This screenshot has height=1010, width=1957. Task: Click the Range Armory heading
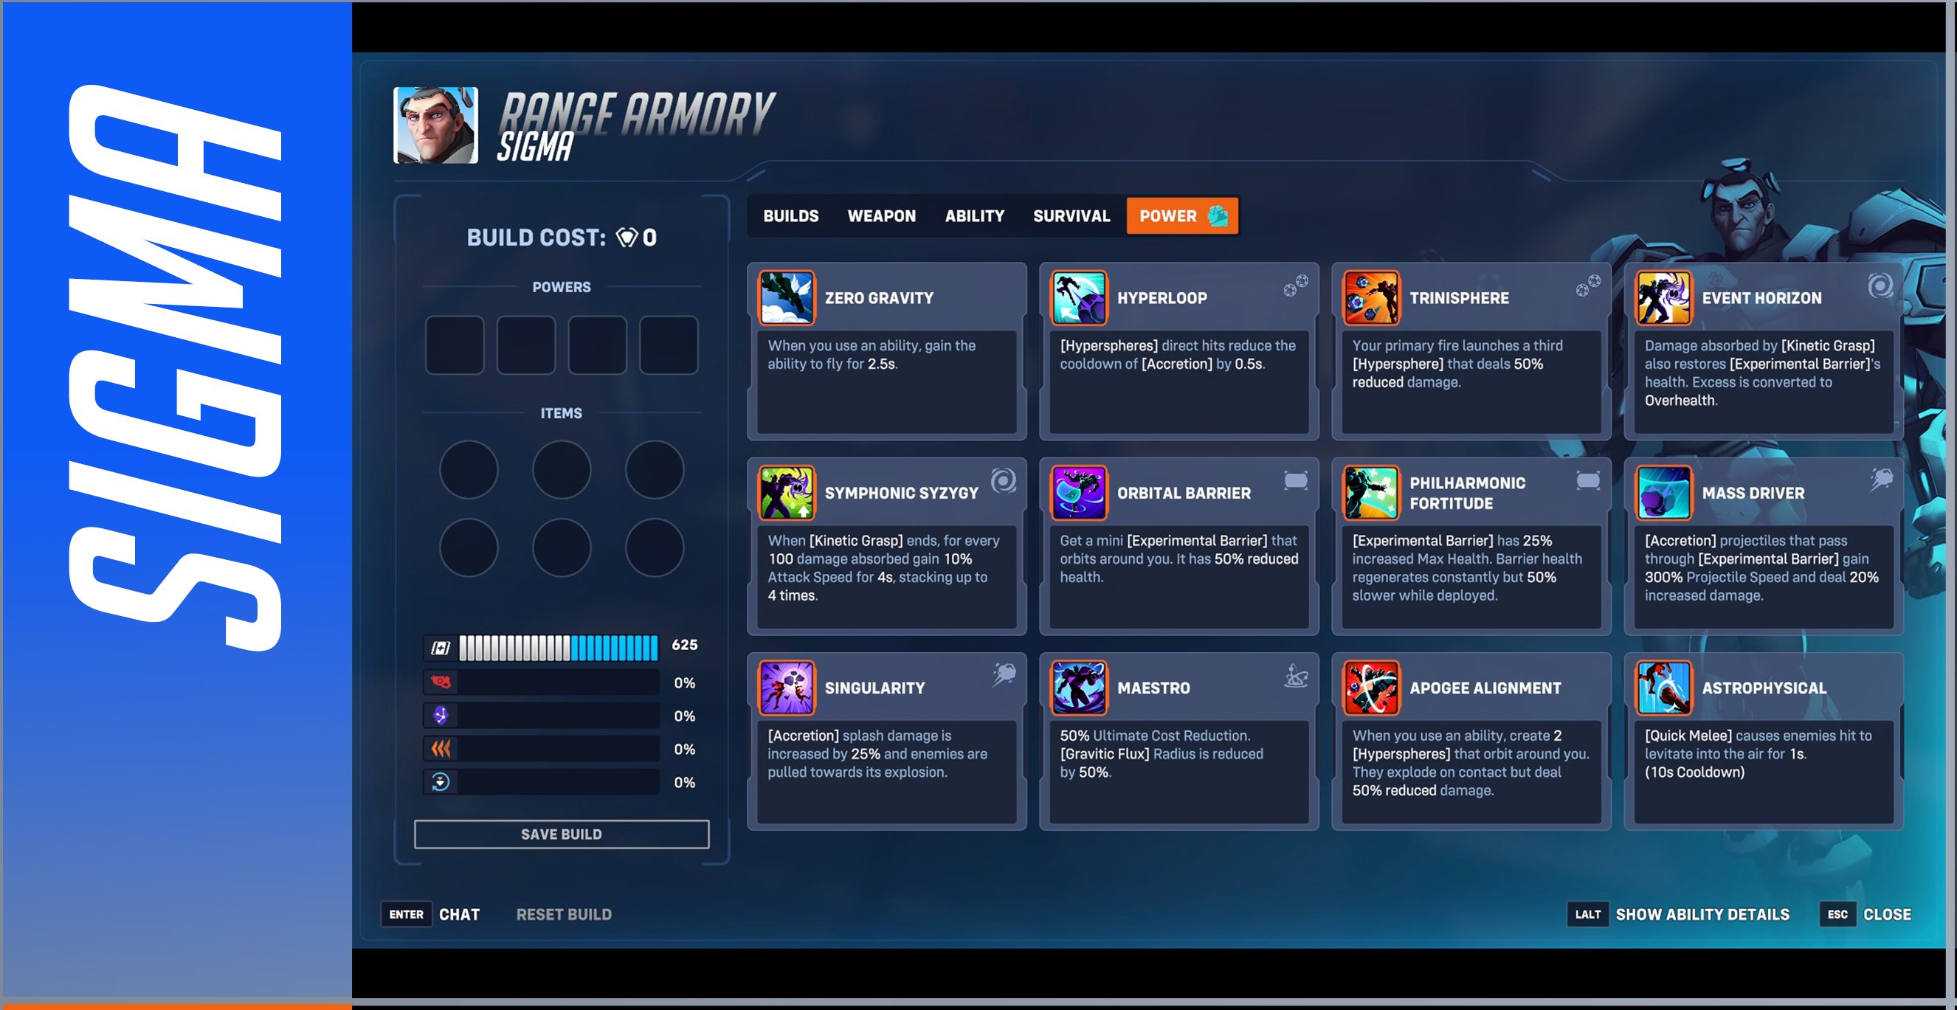coord(637,114)
